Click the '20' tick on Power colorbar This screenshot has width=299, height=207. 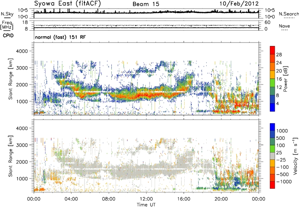pyautogui.click(x=279, y=71)
